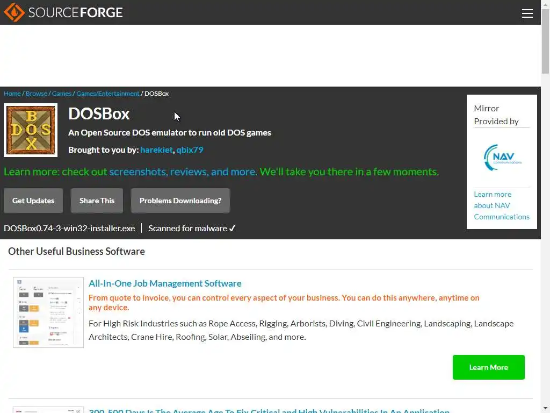This screenshot has height=413, width=550.
Task: Click the SourceForge flame logo
Action: 14,12
